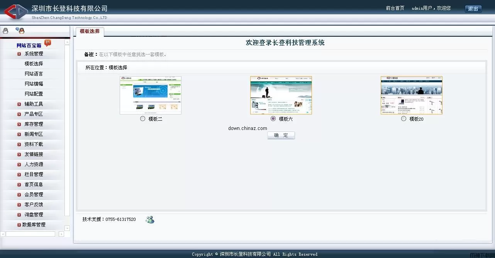Expand the 系统管理 menu section
Image resolution: width=495 pixels, height=258 pixels.
(34, 54)
